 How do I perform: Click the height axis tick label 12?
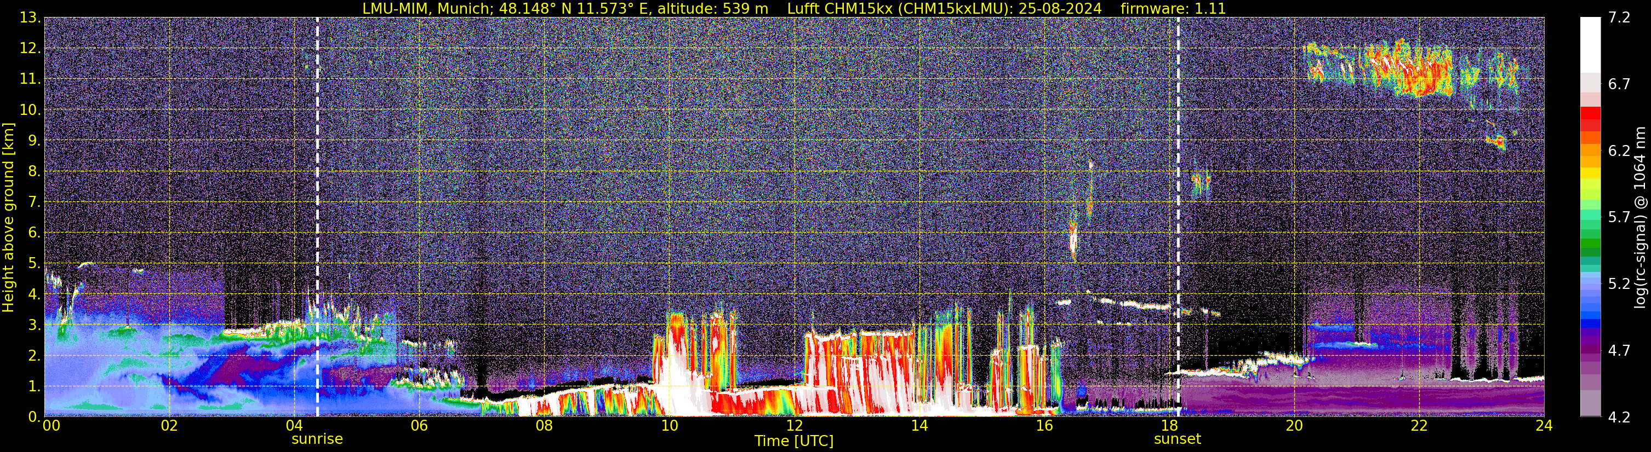coord(30,49)
